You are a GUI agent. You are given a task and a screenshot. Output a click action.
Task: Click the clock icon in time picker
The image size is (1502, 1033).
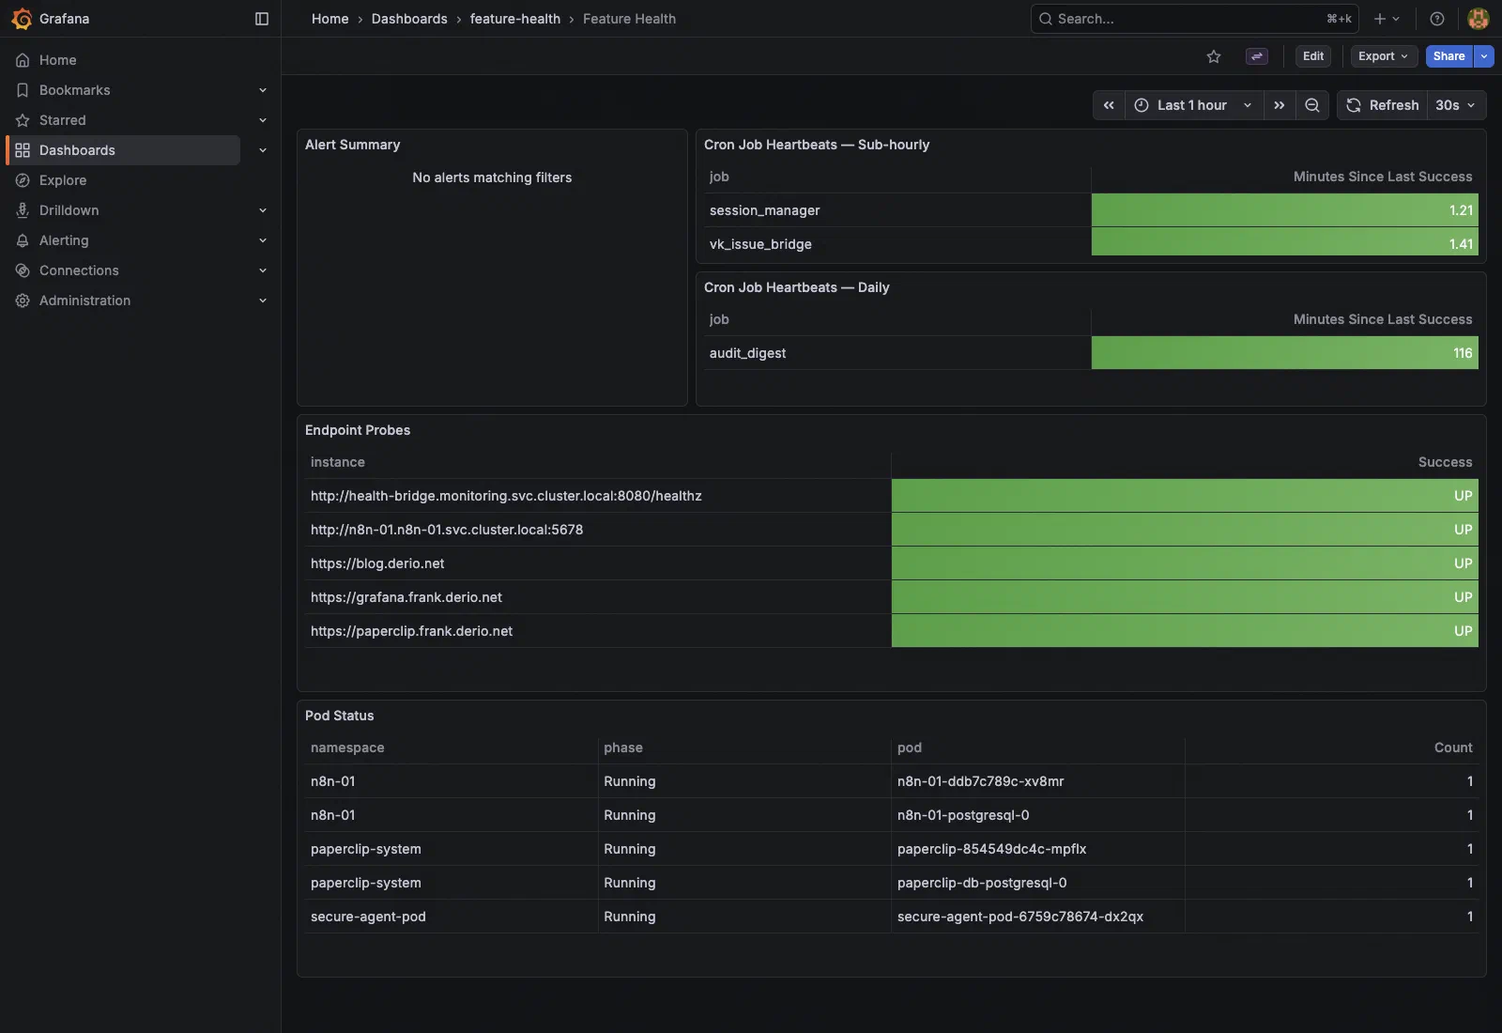[x=1142, y=105]
